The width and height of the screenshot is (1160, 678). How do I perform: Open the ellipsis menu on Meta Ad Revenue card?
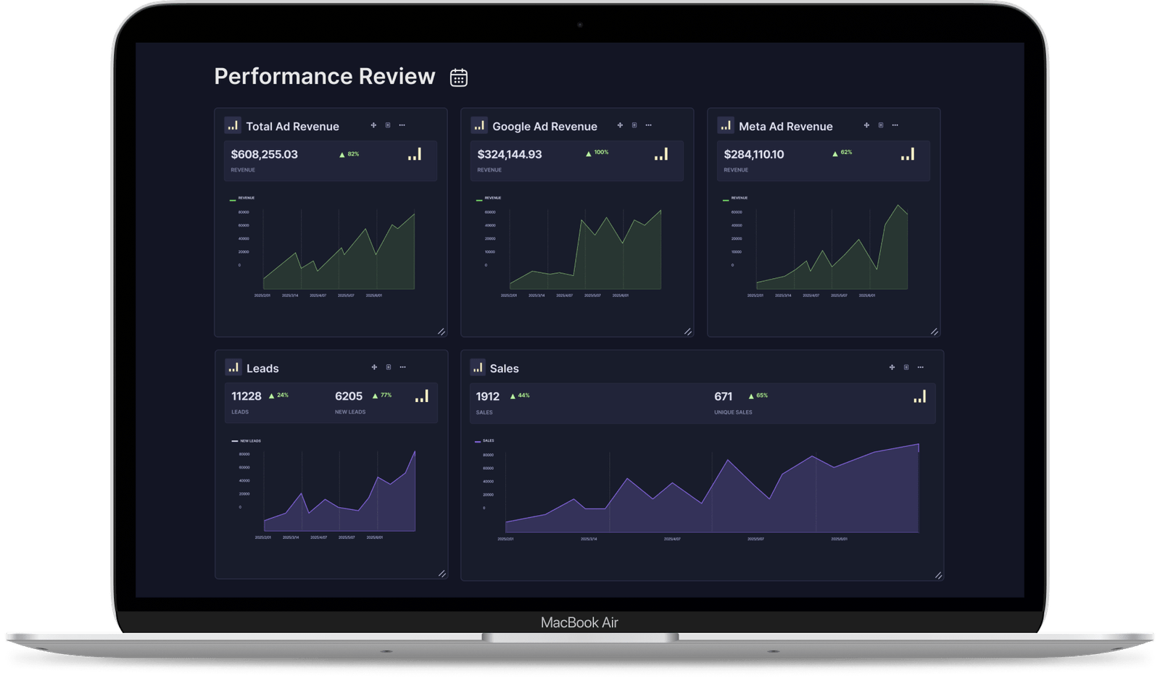pos(895,125)
